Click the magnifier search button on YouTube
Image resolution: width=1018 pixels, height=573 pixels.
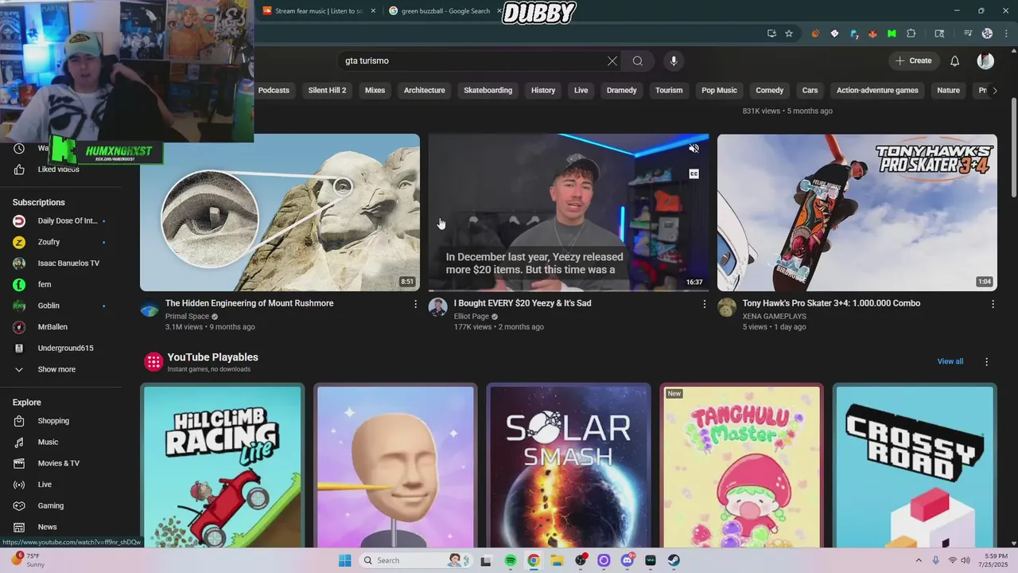(x=638, y=60)
